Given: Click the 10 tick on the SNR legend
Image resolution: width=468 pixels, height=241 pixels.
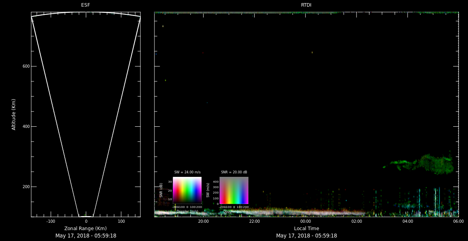Looking at the screenshot, I should pos(170,199).
